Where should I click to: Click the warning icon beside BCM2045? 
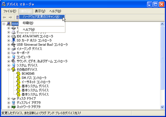point(18,73)
